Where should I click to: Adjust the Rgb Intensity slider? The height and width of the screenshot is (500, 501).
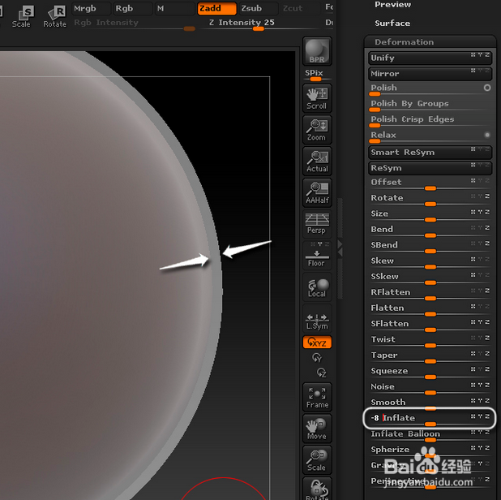click(135, 24)
